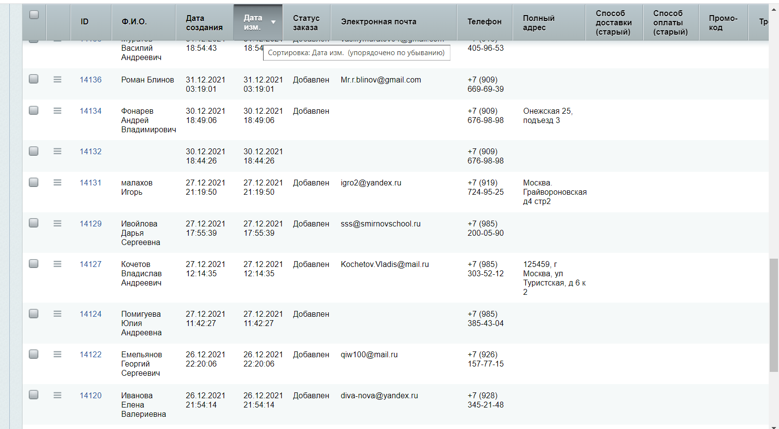Image resolution: width=779 pixels, height=429 pixels.
Task: Sort by Статус заказа column header
Action: [x=306, y=22]
